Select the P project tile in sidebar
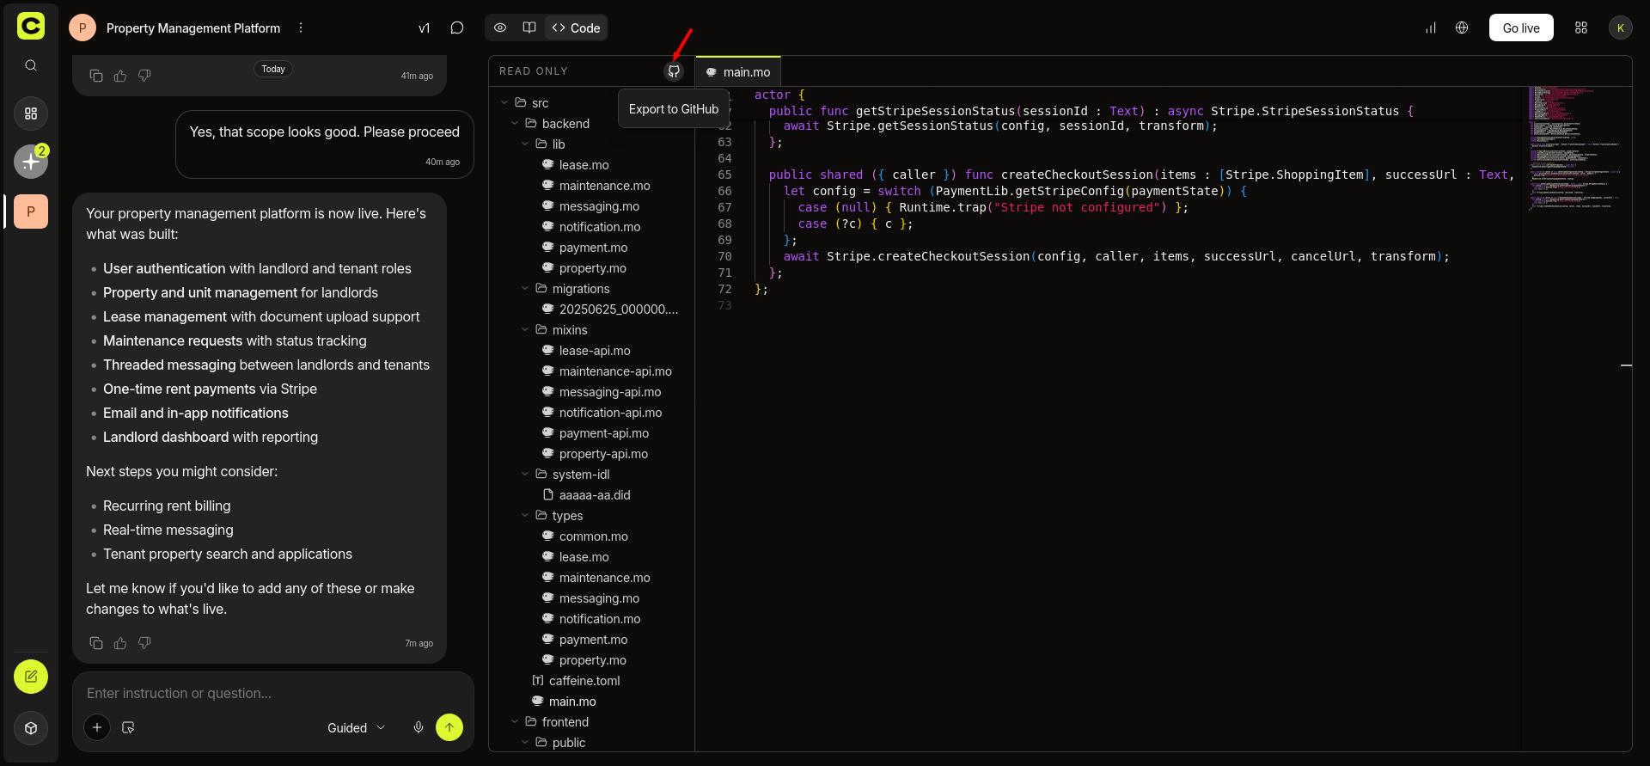 pyautogui.click(x=31, y=211)
